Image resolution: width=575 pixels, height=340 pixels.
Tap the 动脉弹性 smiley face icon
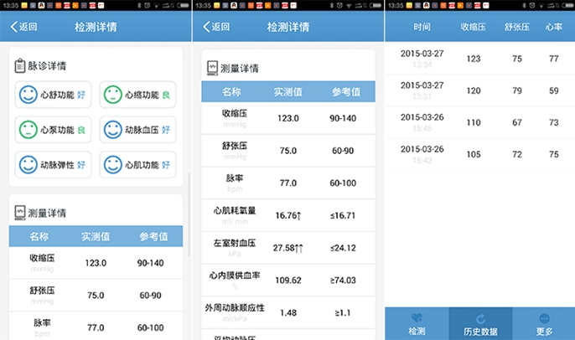pos(28,165)
